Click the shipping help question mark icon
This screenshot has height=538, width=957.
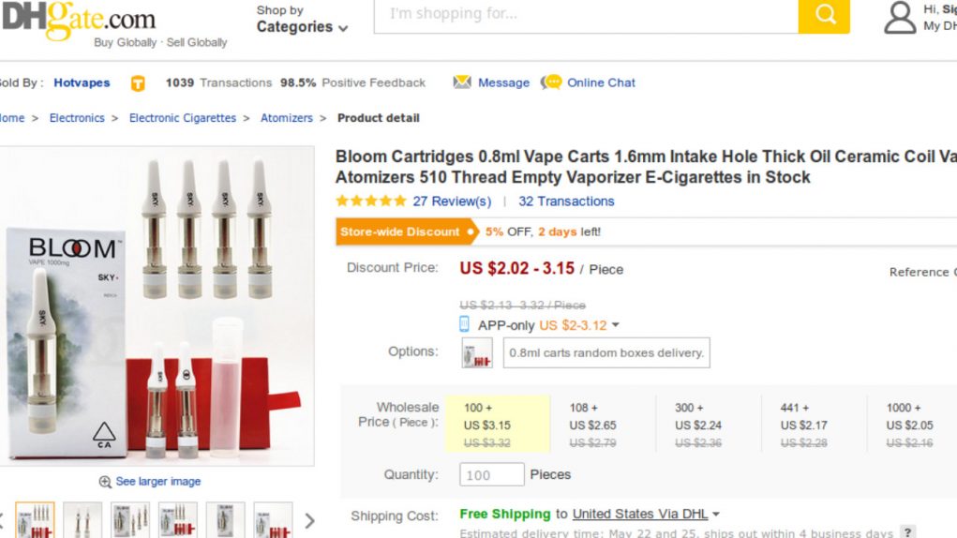[907, 532]
